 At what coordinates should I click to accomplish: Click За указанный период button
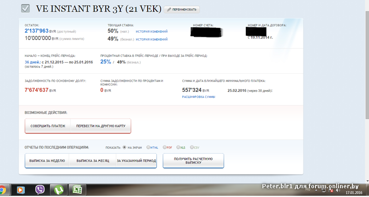tap(136, 161)
